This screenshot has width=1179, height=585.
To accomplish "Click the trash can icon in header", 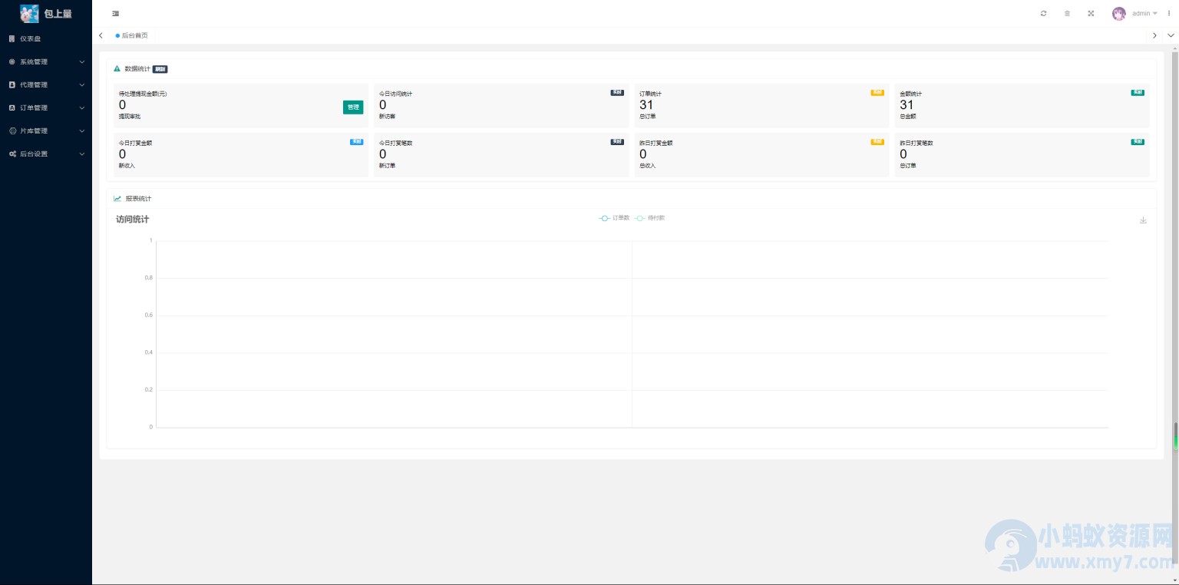I will [x=1067, y=13].
